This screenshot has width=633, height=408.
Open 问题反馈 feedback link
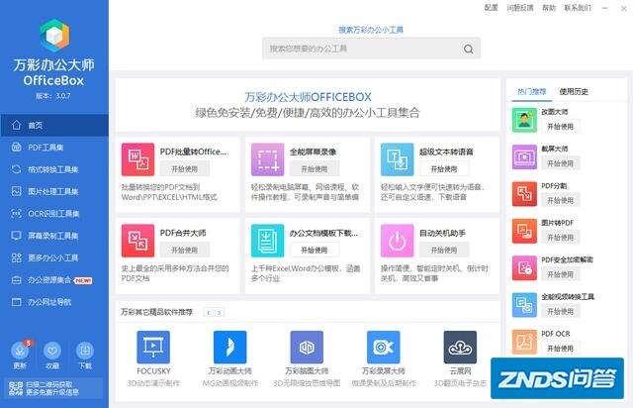(520, 8)
